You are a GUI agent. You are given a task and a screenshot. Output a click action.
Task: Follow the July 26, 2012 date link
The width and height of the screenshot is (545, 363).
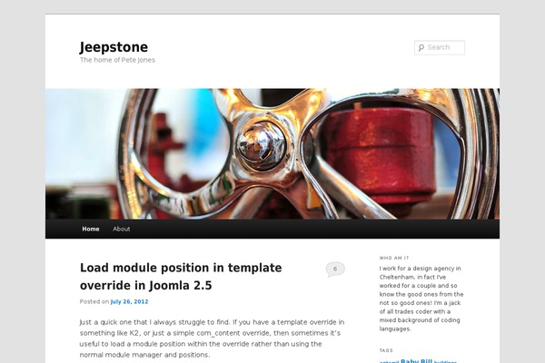click(129, 301)
